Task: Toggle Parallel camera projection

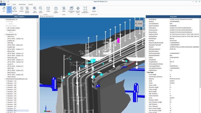Action: [x=48, y=9]
